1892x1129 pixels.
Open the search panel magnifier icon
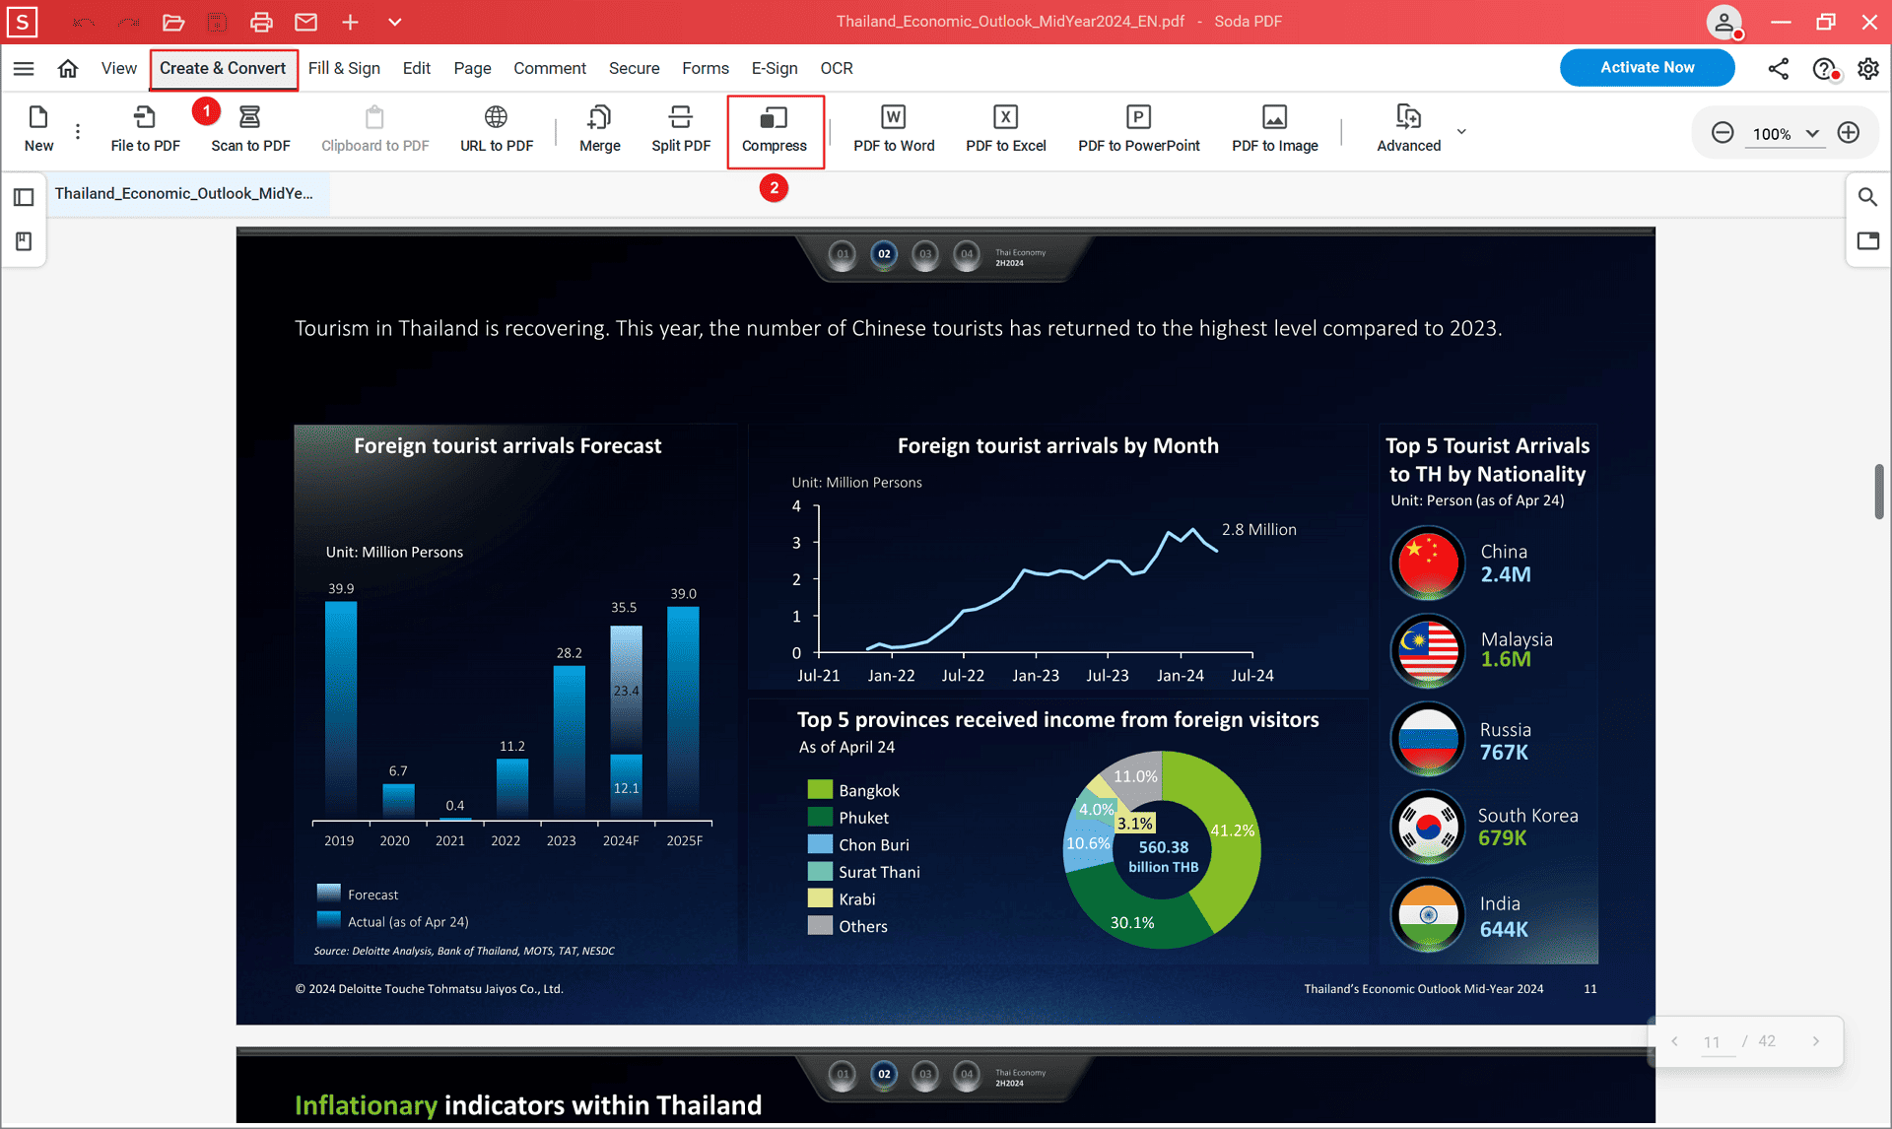pyautogui.click(x=1867, y=197)
